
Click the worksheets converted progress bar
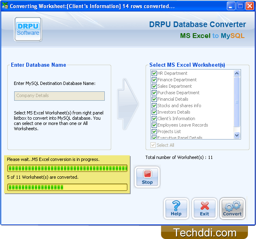67,187
